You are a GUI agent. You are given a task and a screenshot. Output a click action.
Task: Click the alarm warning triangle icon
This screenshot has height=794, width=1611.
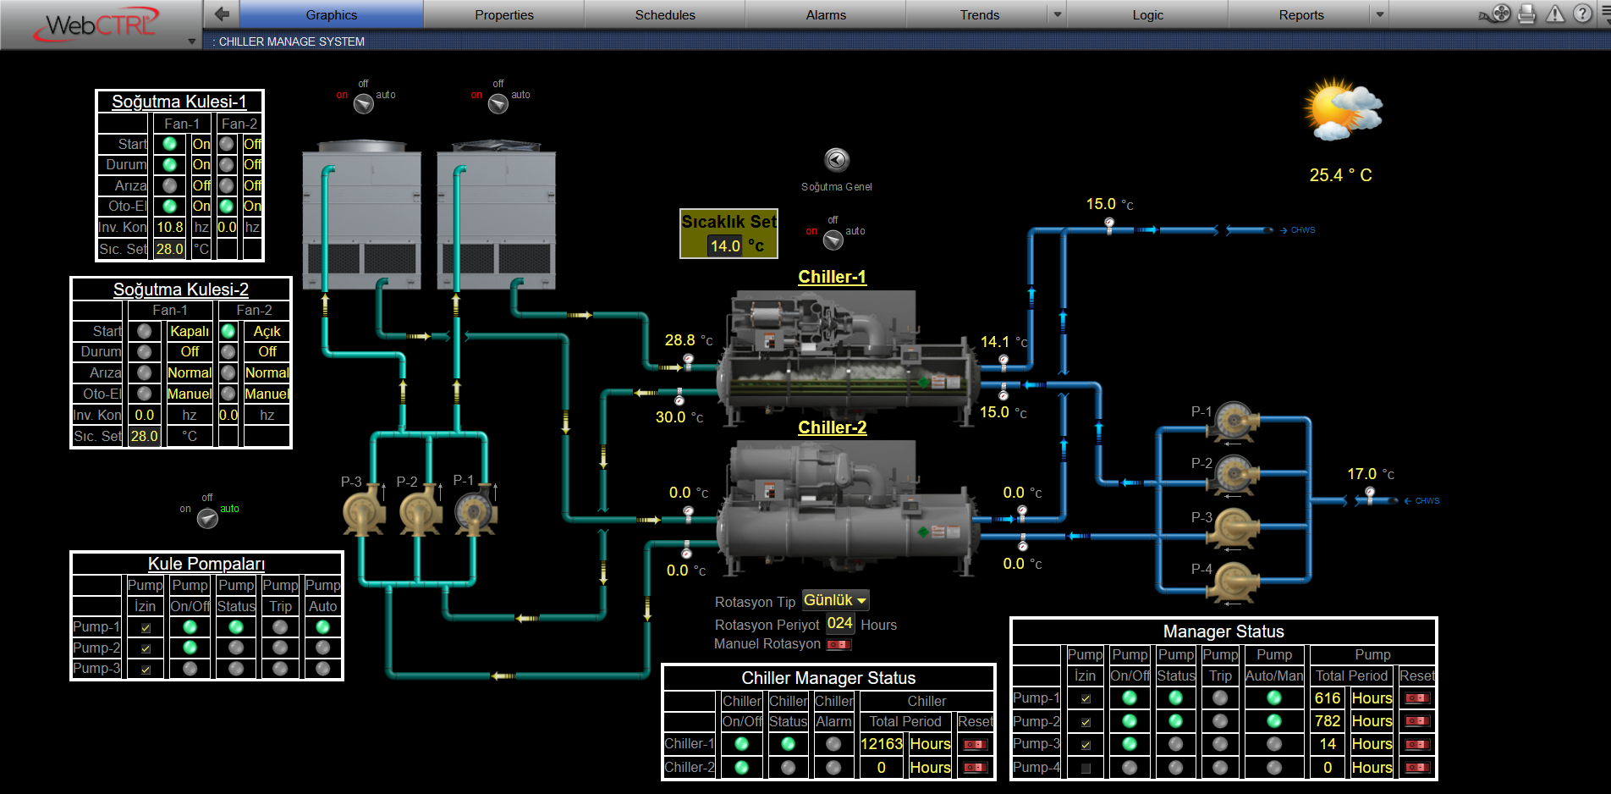tap(1555, 14)
